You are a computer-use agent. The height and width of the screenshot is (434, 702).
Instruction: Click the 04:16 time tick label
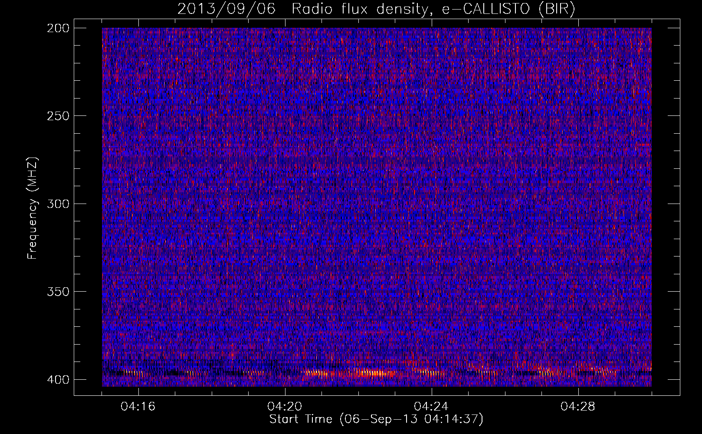point(138,407)
